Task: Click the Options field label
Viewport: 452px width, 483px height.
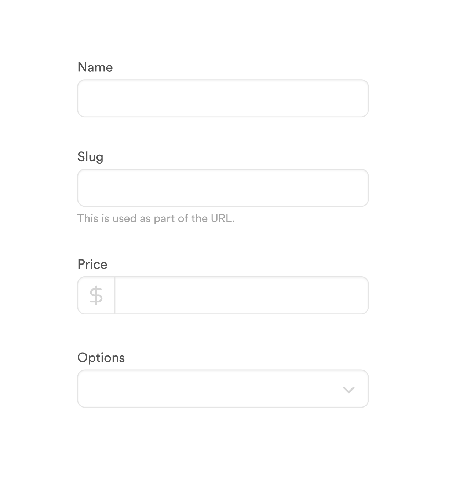Action: coord(101,357)
